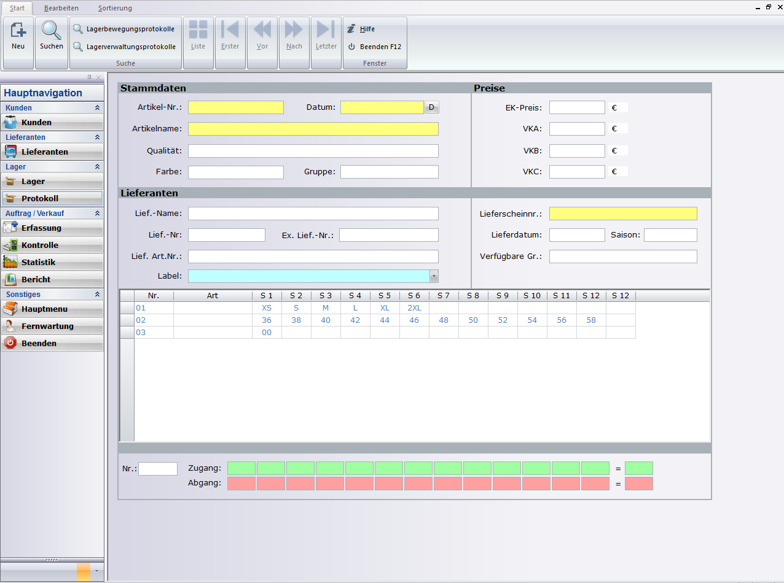Switch to the Sortierung ribbon tab

tap(115, 8)
